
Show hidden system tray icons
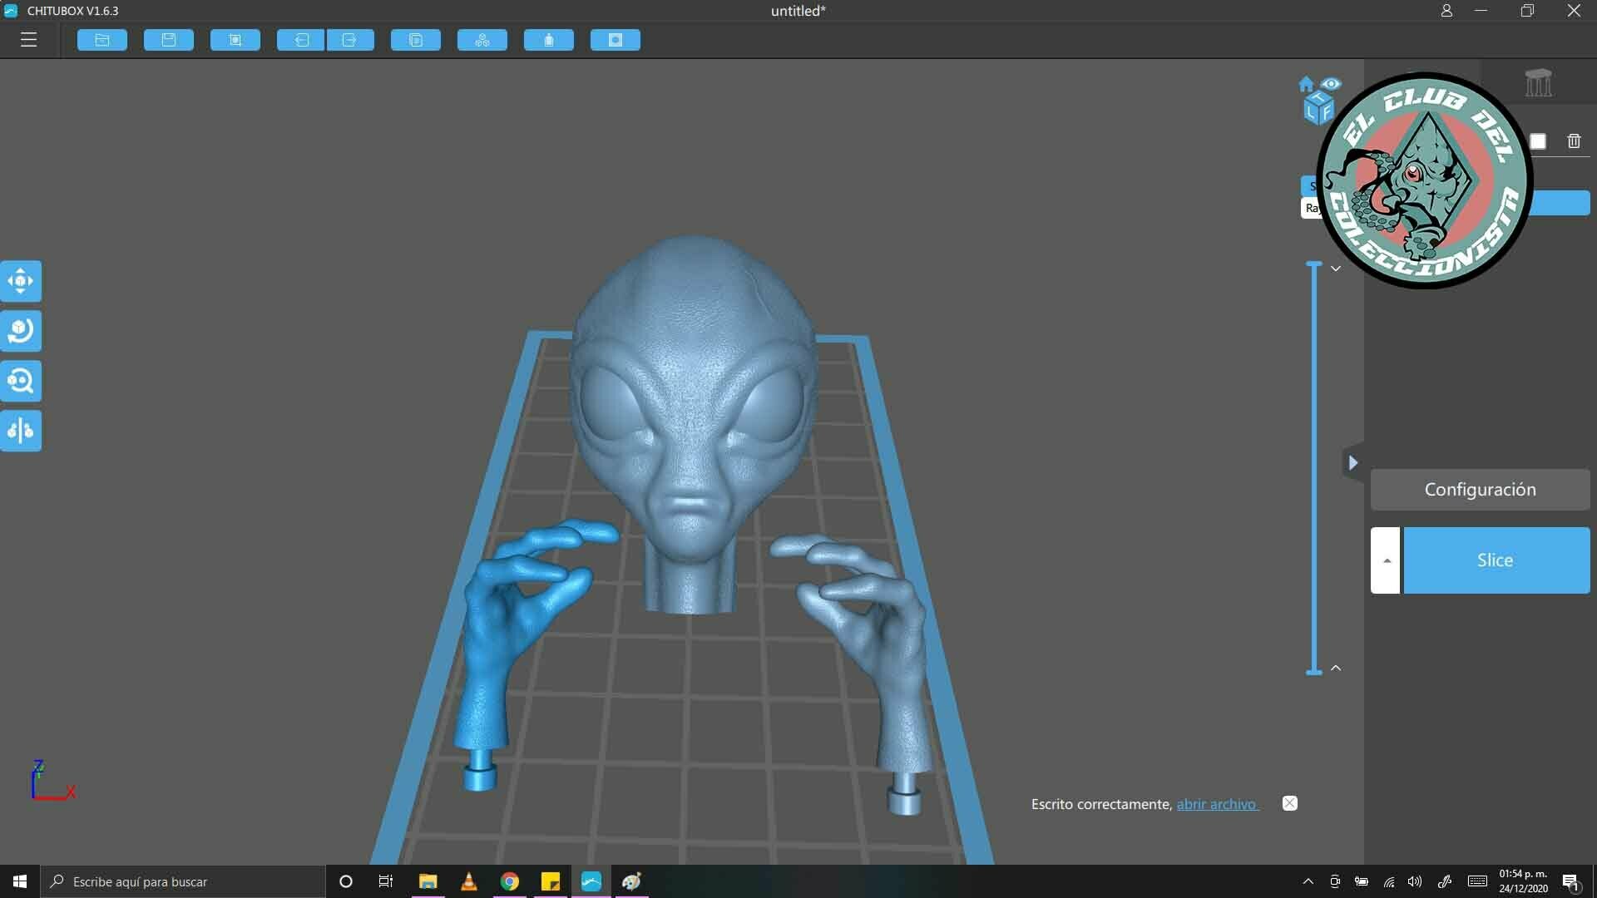(1308, 881)
